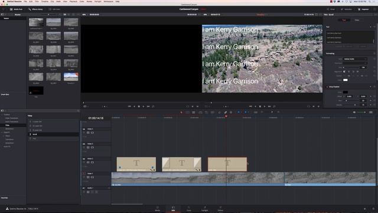Select the Scroll title in Titles list
The width and height of the screenshot is (378, 213).
click(x=54, y=134)
